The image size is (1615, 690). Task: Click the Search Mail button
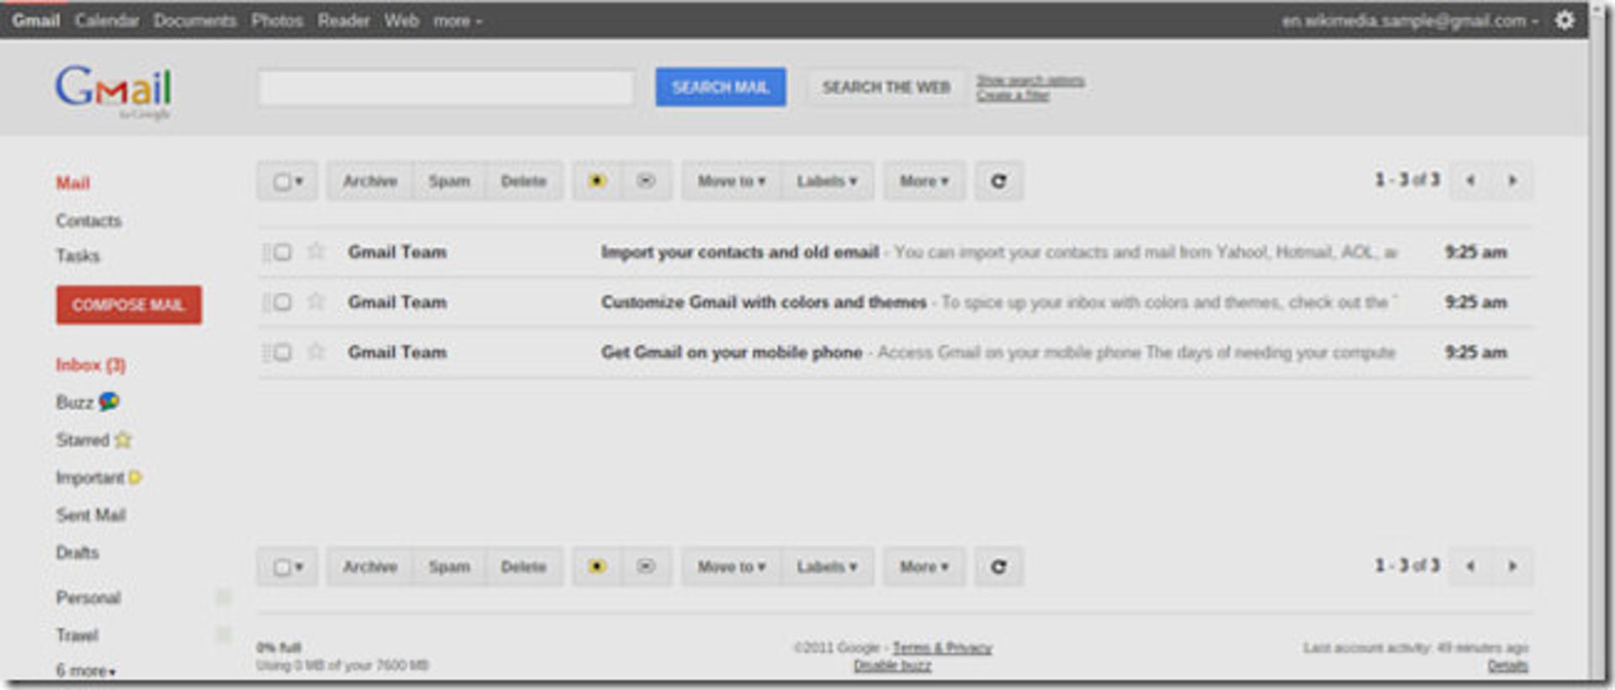(721, 87)
